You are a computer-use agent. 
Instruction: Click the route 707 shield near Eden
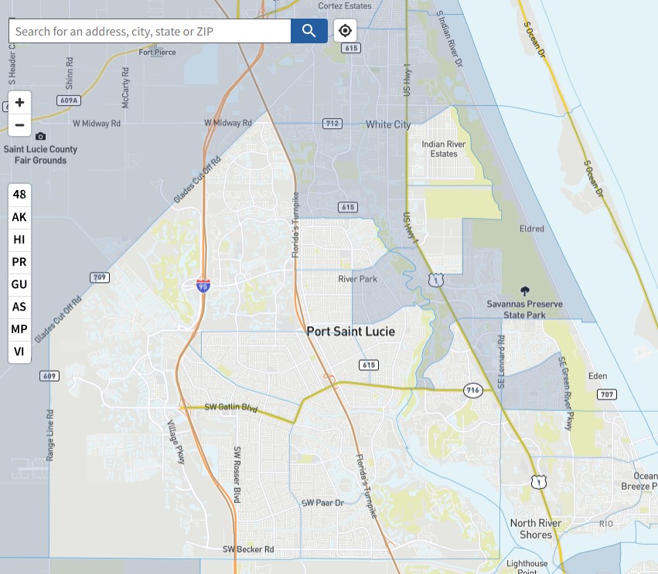(607, 395)
